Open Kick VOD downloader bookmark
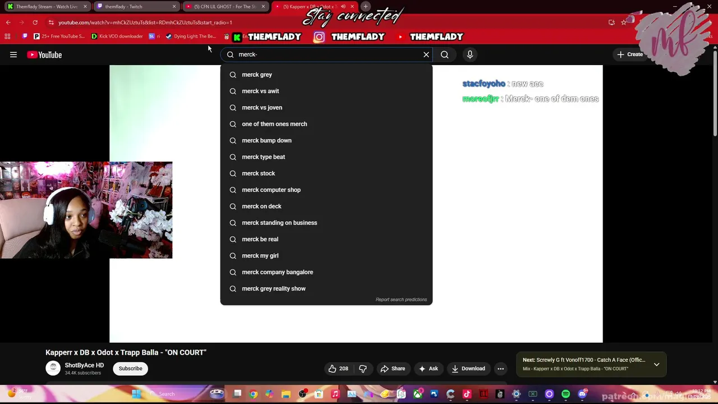The height and width of the screenshot is (404, 718). (117, 36)
